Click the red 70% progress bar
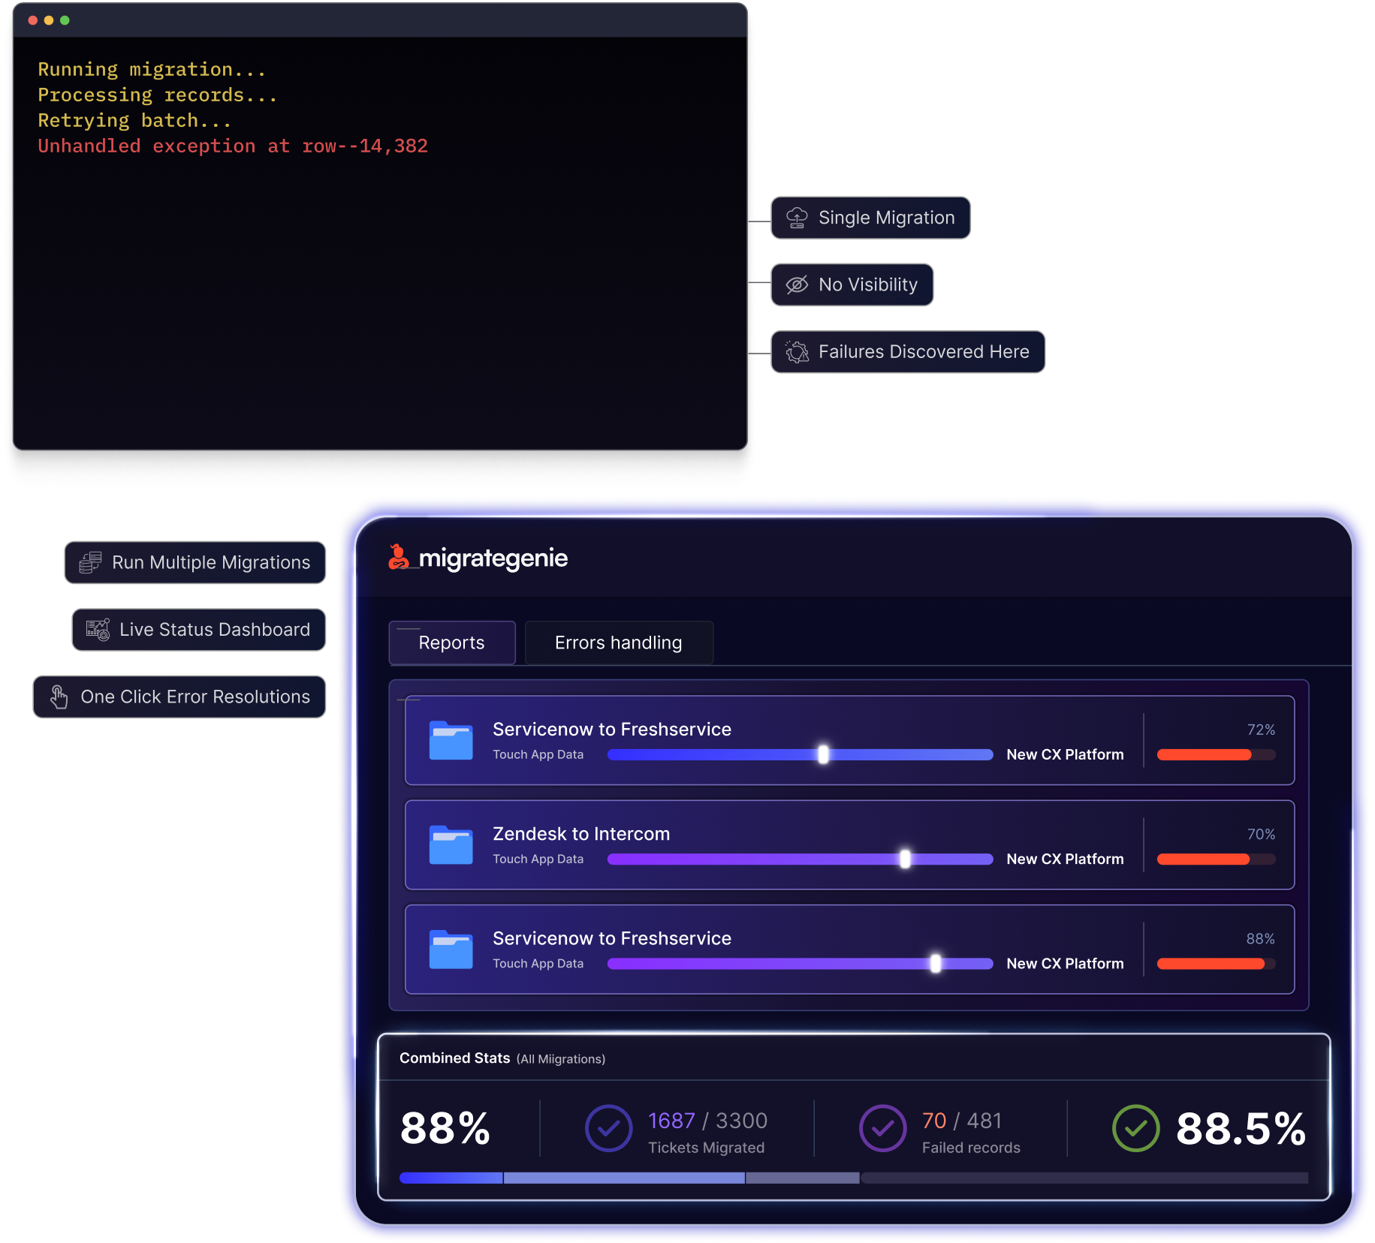This screenshot has height=1243, width=1375. [x=1216, y=859]
